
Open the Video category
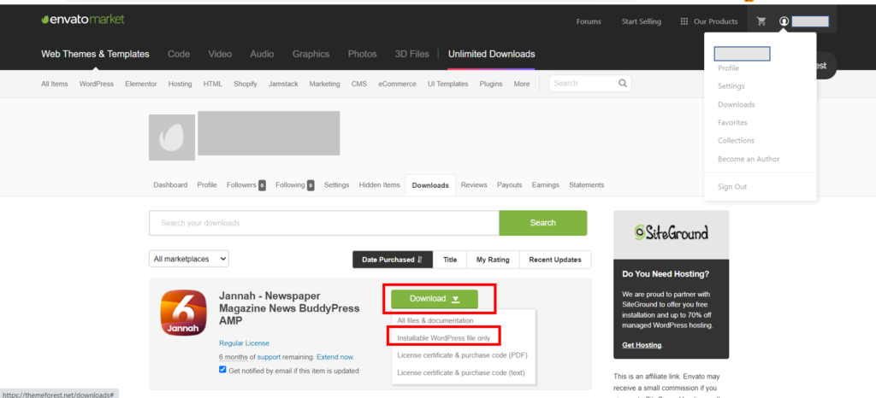click(x=220, y=54)
